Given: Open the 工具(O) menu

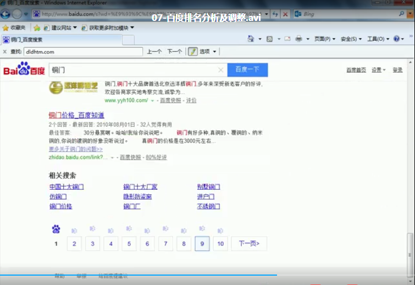Looking at the screenshot, I should 378,39.
